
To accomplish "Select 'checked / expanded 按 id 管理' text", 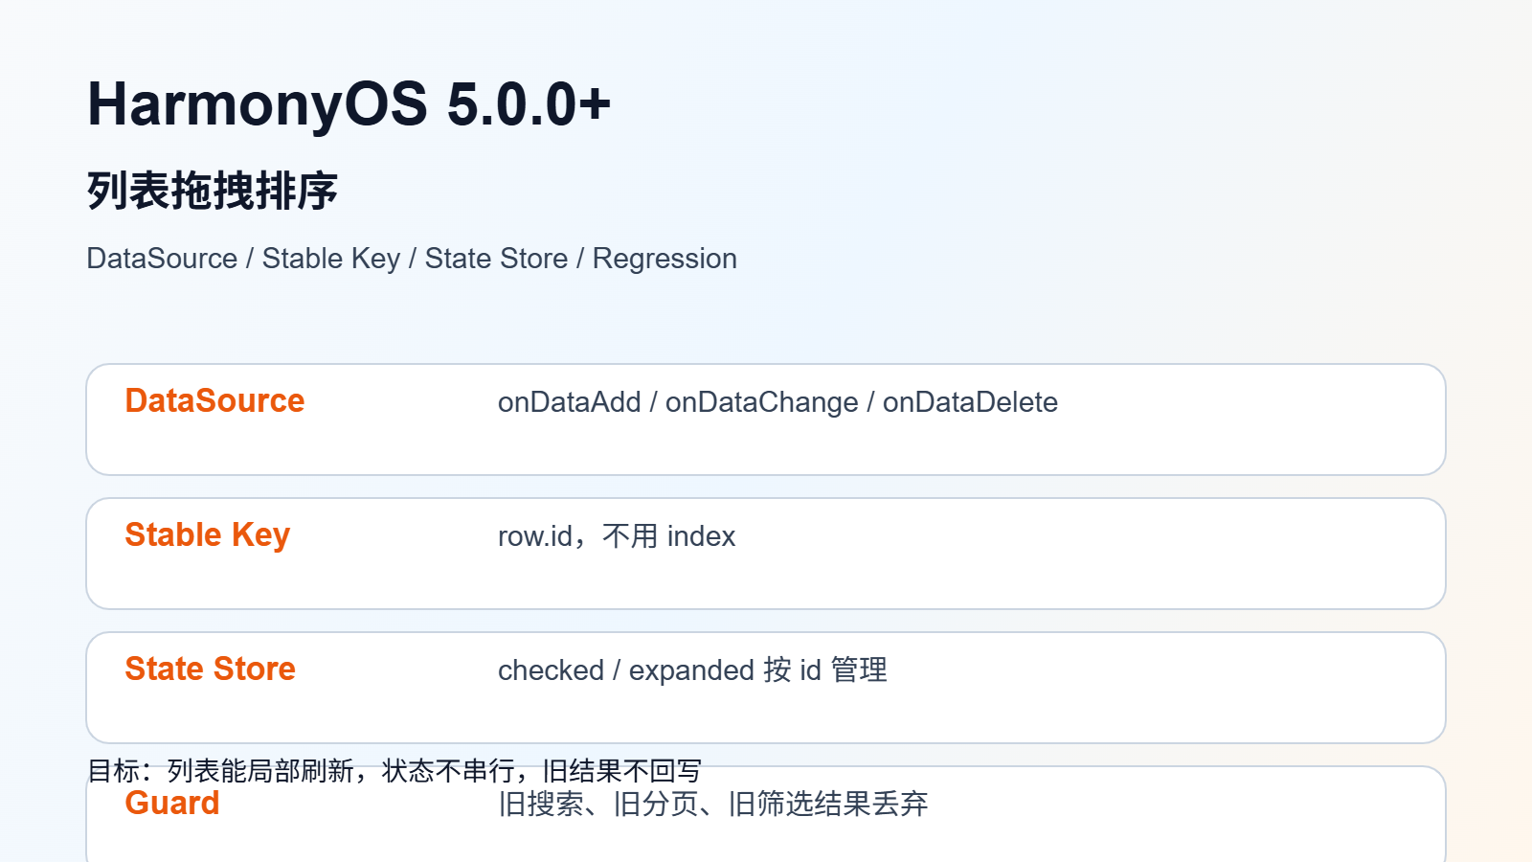I will 692,670.
